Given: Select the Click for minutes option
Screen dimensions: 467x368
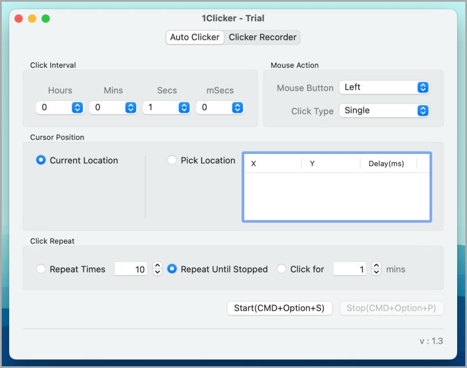Looking at the screenshot, I should 281,269.
